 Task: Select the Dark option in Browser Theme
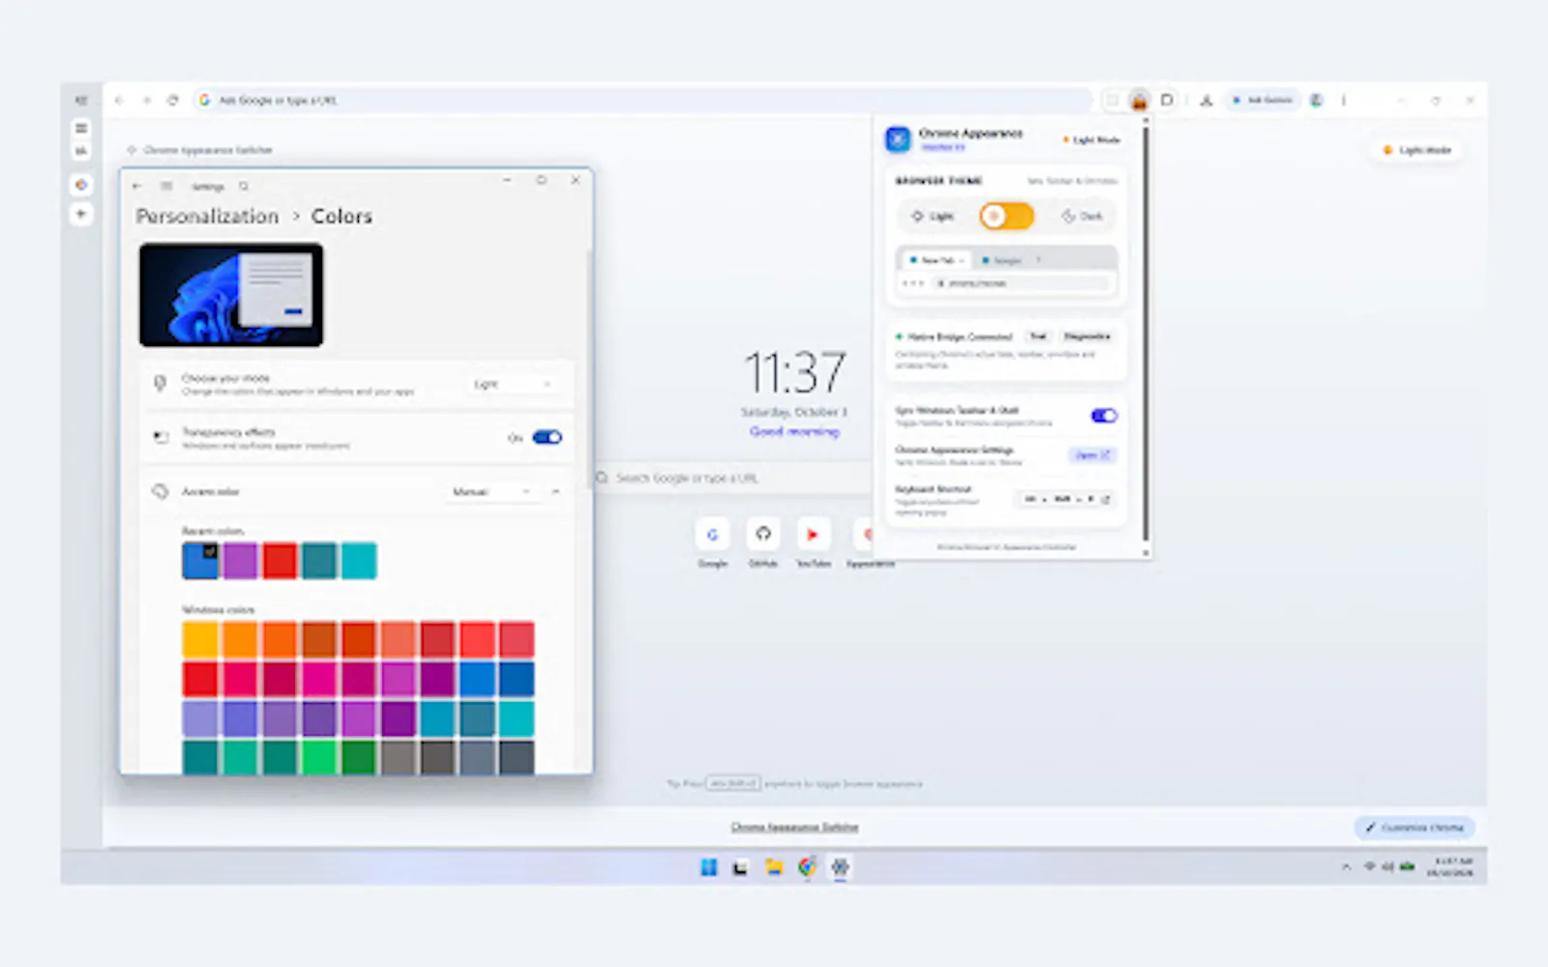tap(1083, 216)
